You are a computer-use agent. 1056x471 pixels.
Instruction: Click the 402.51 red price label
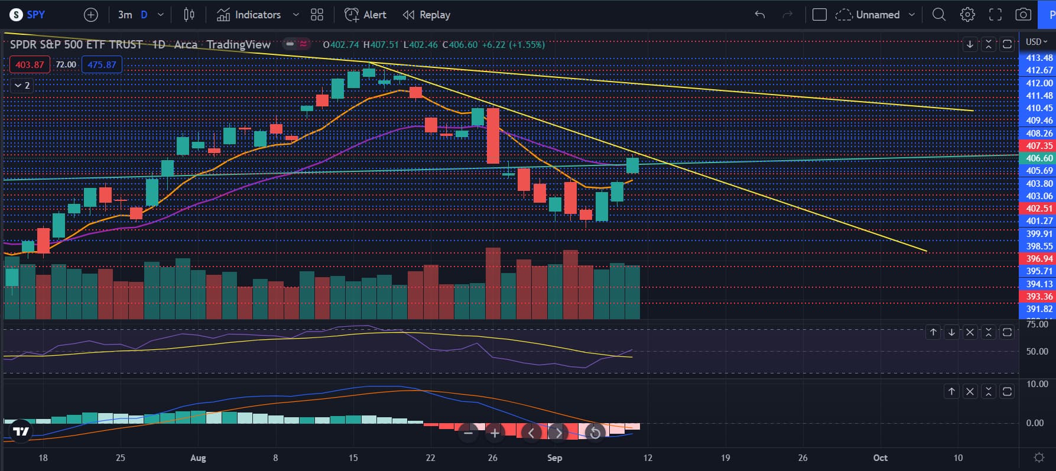click(x=1039, y=209)
